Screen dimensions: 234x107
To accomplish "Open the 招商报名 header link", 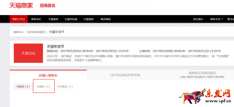I will click(47, 6).
